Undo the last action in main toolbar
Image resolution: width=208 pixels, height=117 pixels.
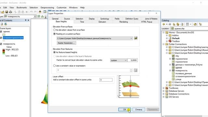[x=31, y=12]
